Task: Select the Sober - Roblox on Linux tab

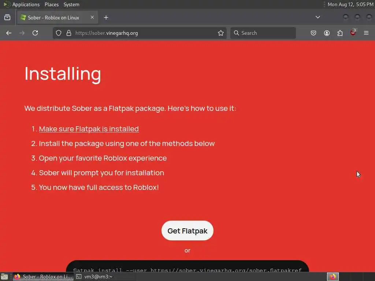Action: pos(57,18)
